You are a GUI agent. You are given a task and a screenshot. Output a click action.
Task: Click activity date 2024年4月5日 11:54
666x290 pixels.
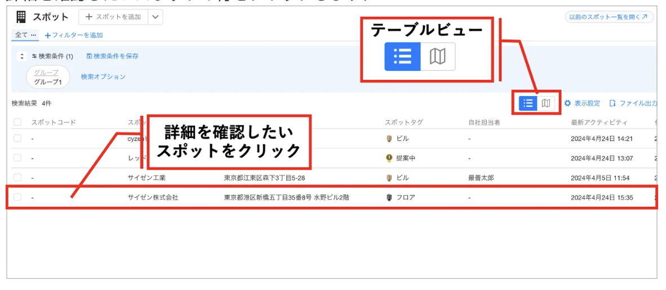[x=600, y=178]
